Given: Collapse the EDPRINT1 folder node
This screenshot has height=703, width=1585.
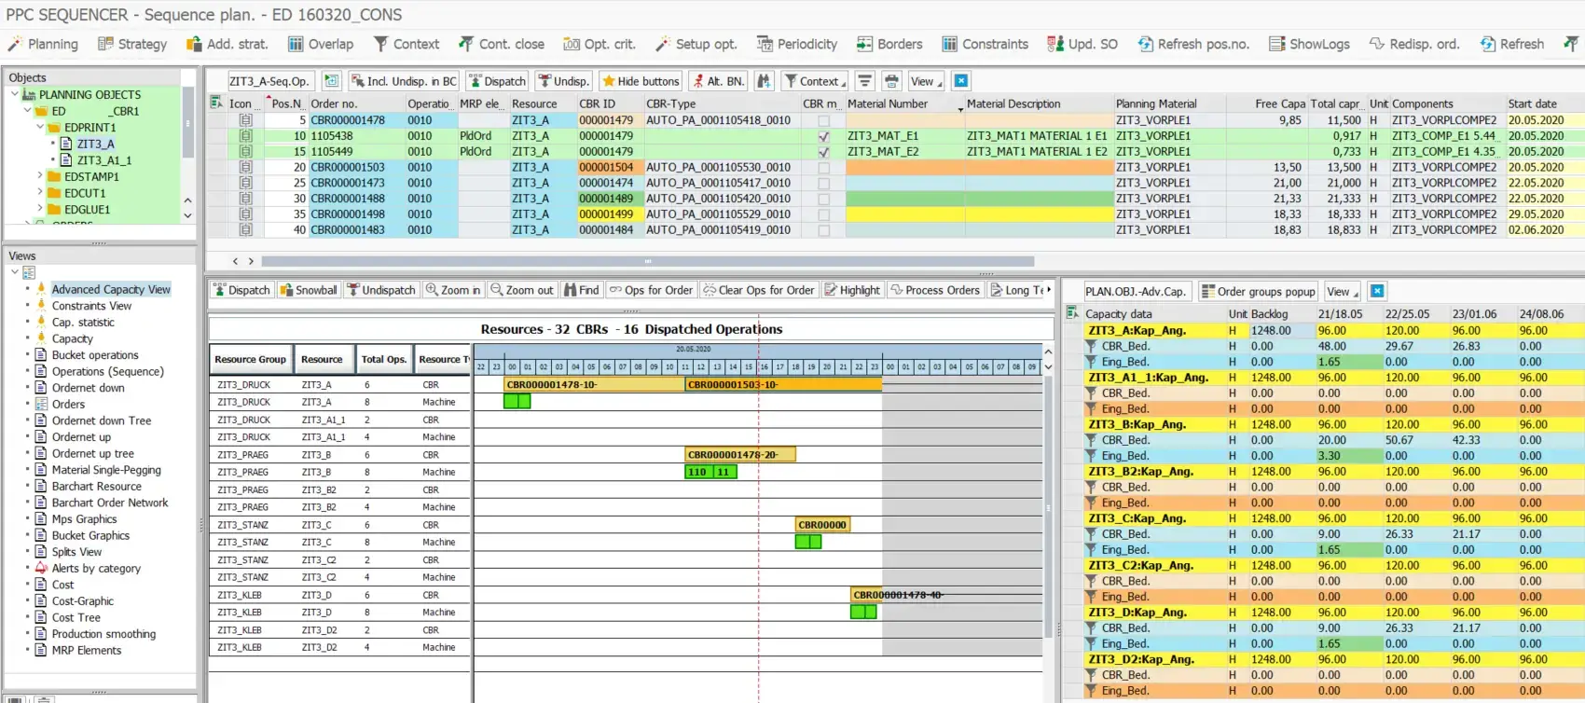Looking at the screenshot, I should point(39,127).
